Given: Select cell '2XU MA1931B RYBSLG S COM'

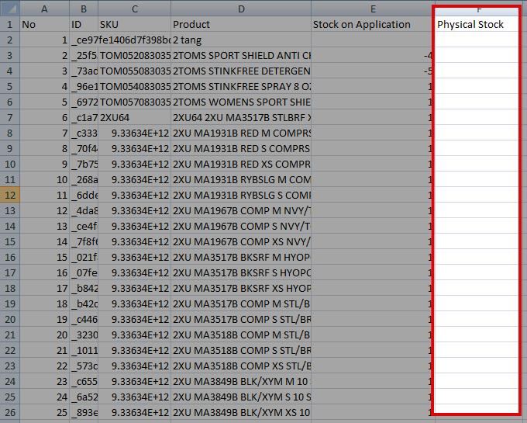Looking at the screenshot, I should click(241, 195).
